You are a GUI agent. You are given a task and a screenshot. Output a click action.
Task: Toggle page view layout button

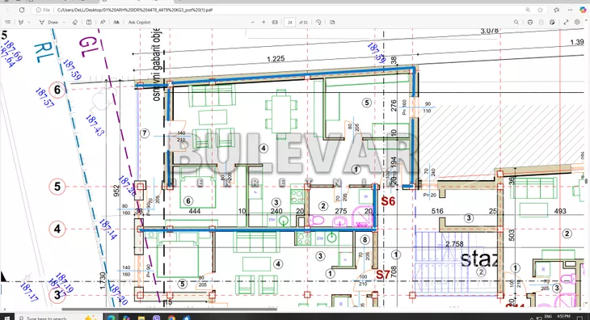coord(332,23)
